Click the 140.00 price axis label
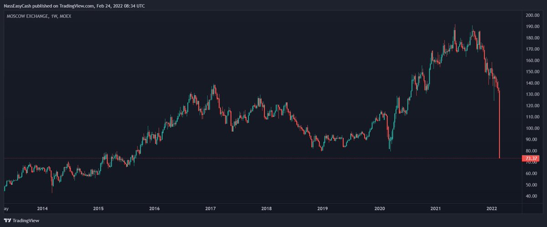547x227 pixels. (x=532, y=83)
